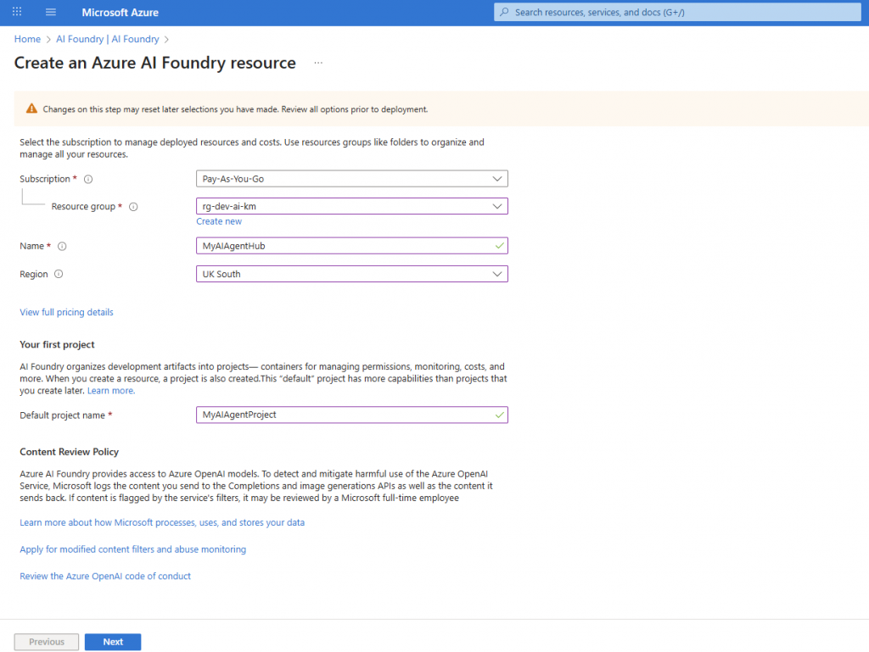The image size is (869, 652).
Task: Navigate to AI Foundry | AI Foundry breadcrumb
Action: (107, 39)
